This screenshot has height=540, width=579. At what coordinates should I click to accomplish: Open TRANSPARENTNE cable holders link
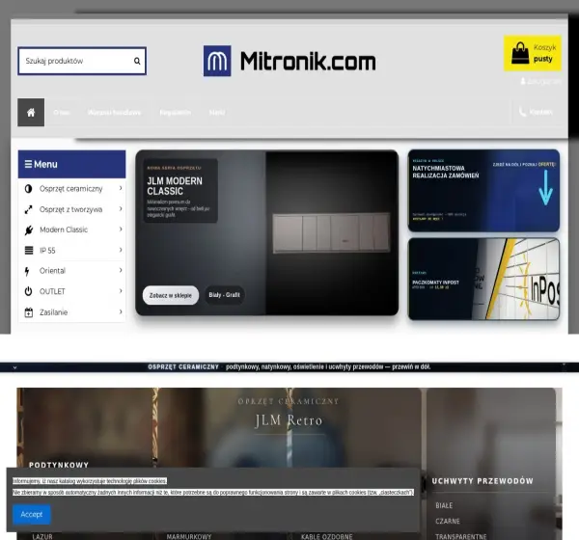pyautogui.click(x=461, y=536)
